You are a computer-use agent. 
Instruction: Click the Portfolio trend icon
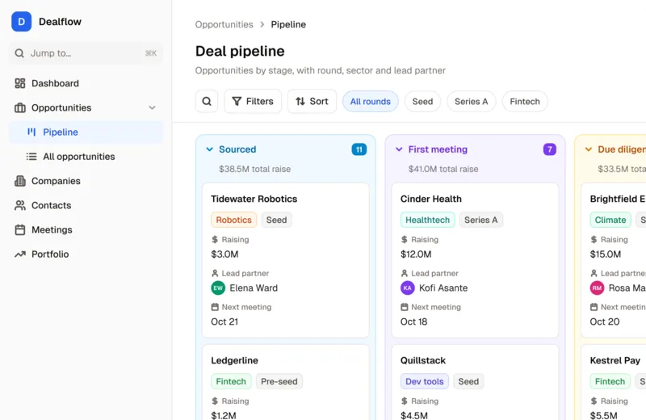coord(19,254)
